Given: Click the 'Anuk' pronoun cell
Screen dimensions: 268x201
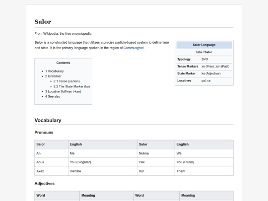Looking at the screenshot, I should 51,162.
